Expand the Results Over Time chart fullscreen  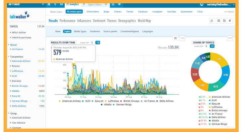175,38
